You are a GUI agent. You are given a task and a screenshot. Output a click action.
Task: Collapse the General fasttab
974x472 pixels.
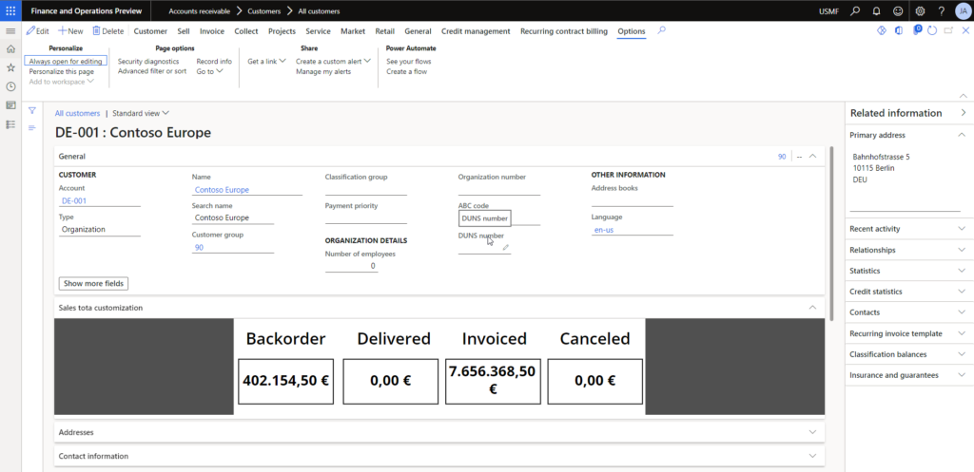[x=812, y=157]
